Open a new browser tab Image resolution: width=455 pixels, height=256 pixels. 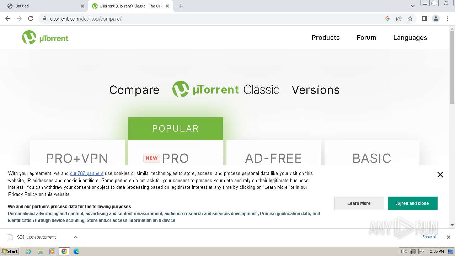pyautogui.click(x=181, y=6)
